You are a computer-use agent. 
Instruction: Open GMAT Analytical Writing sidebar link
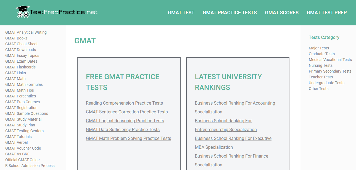coord(26,32)
